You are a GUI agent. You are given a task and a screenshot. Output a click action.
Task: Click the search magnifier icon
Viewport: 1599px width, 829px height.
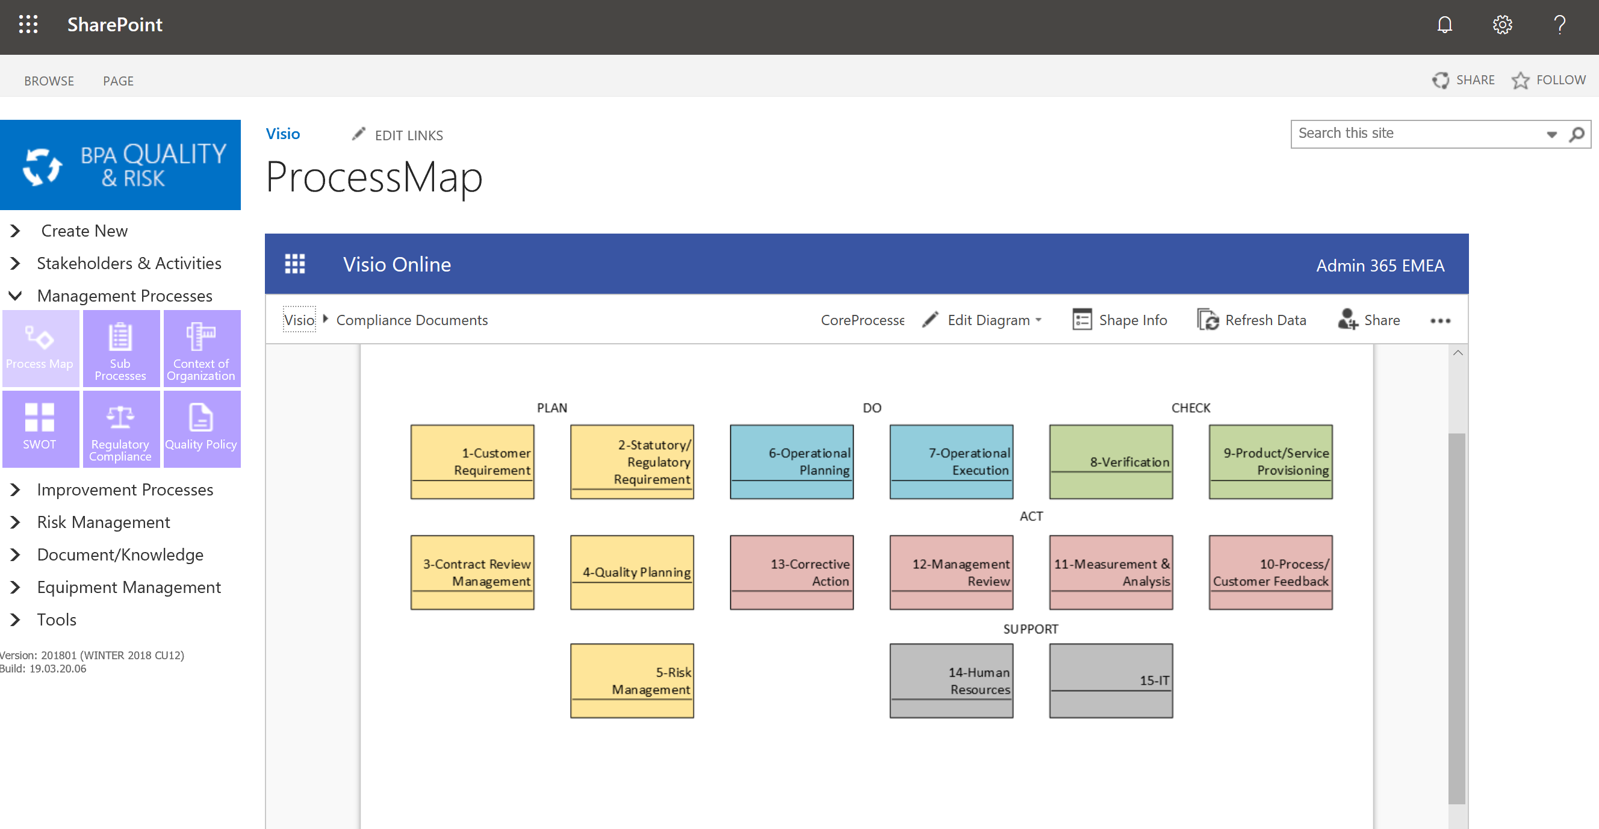click(1577, 134)
